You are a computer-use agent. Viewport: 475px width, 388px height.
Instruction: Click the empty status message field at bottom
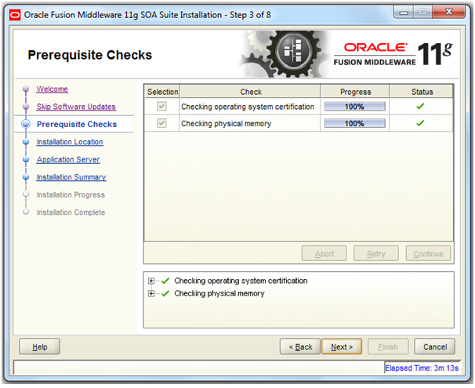click(x=199, y=368)
